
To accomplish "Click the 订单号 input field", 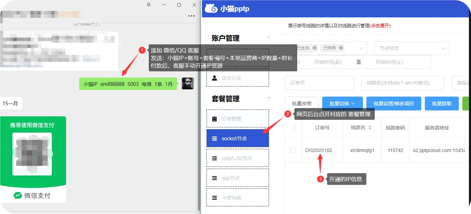I will 319,83.
